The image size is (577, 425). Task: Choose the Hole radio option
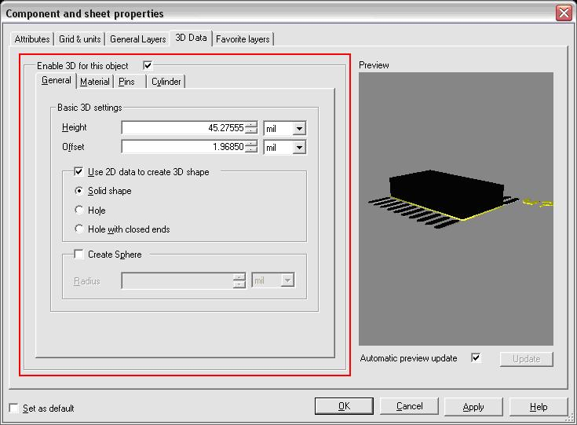point(79,210)
